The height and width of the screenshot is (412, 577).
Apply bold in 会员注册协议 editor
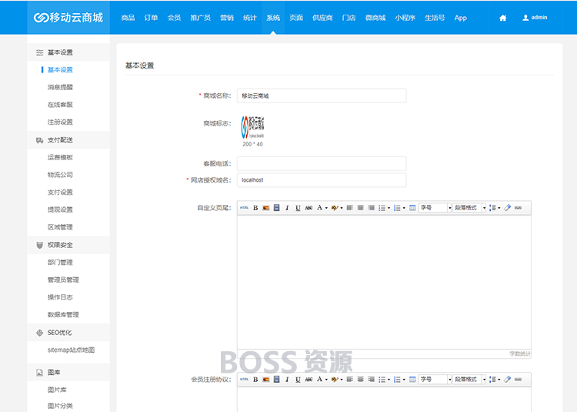255,379
